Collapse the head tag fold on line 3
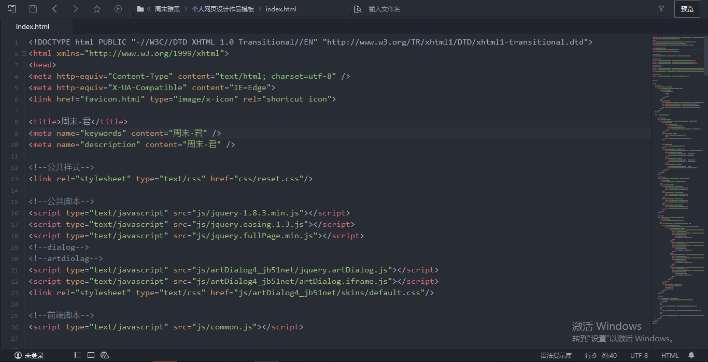708x362 pixels. pos(23,65)
